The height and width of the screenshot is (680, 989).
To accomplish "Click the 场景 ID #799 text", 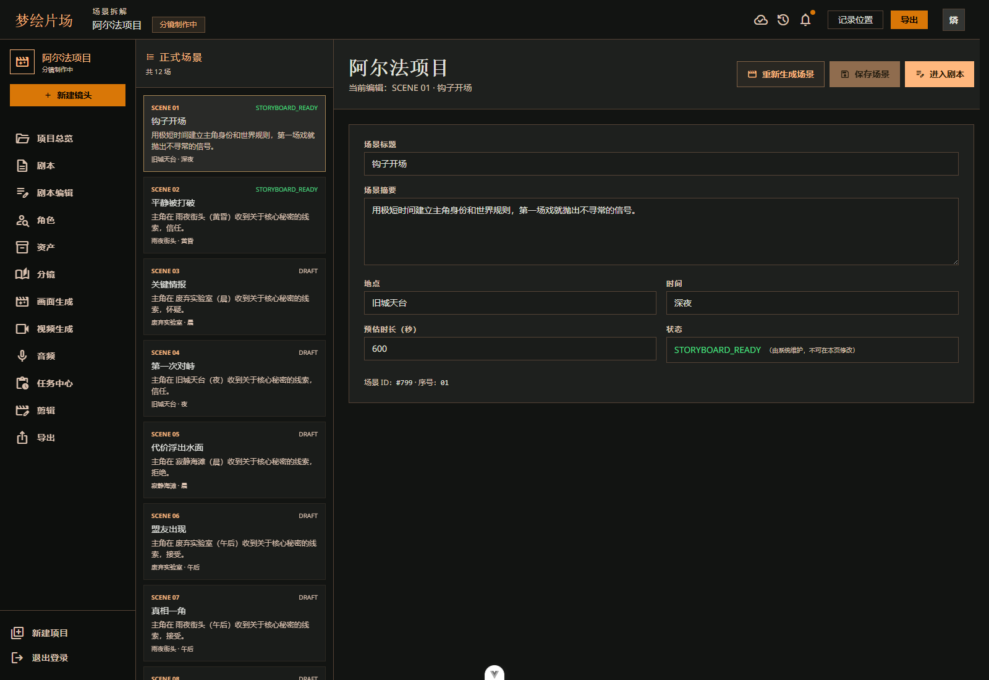I will click(x=406, y=383).
